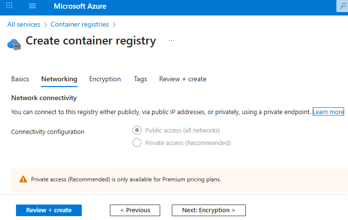Viewport: 348px width, 220px height.
Task: Open the ellipsis more options menu
Action: click(x=171, y=41)
